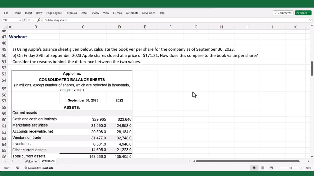This screenshot has width=314, height=176.
Task: Click the formula bar drag handle dots
Action: (24, 20)
